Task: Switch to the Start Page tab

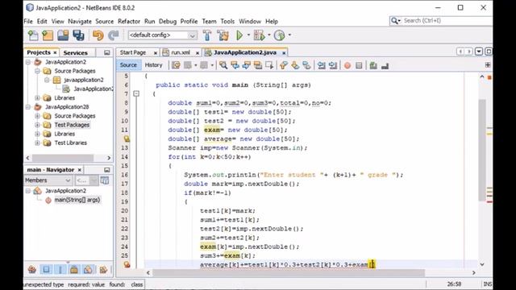Action: tap(133, 52)
